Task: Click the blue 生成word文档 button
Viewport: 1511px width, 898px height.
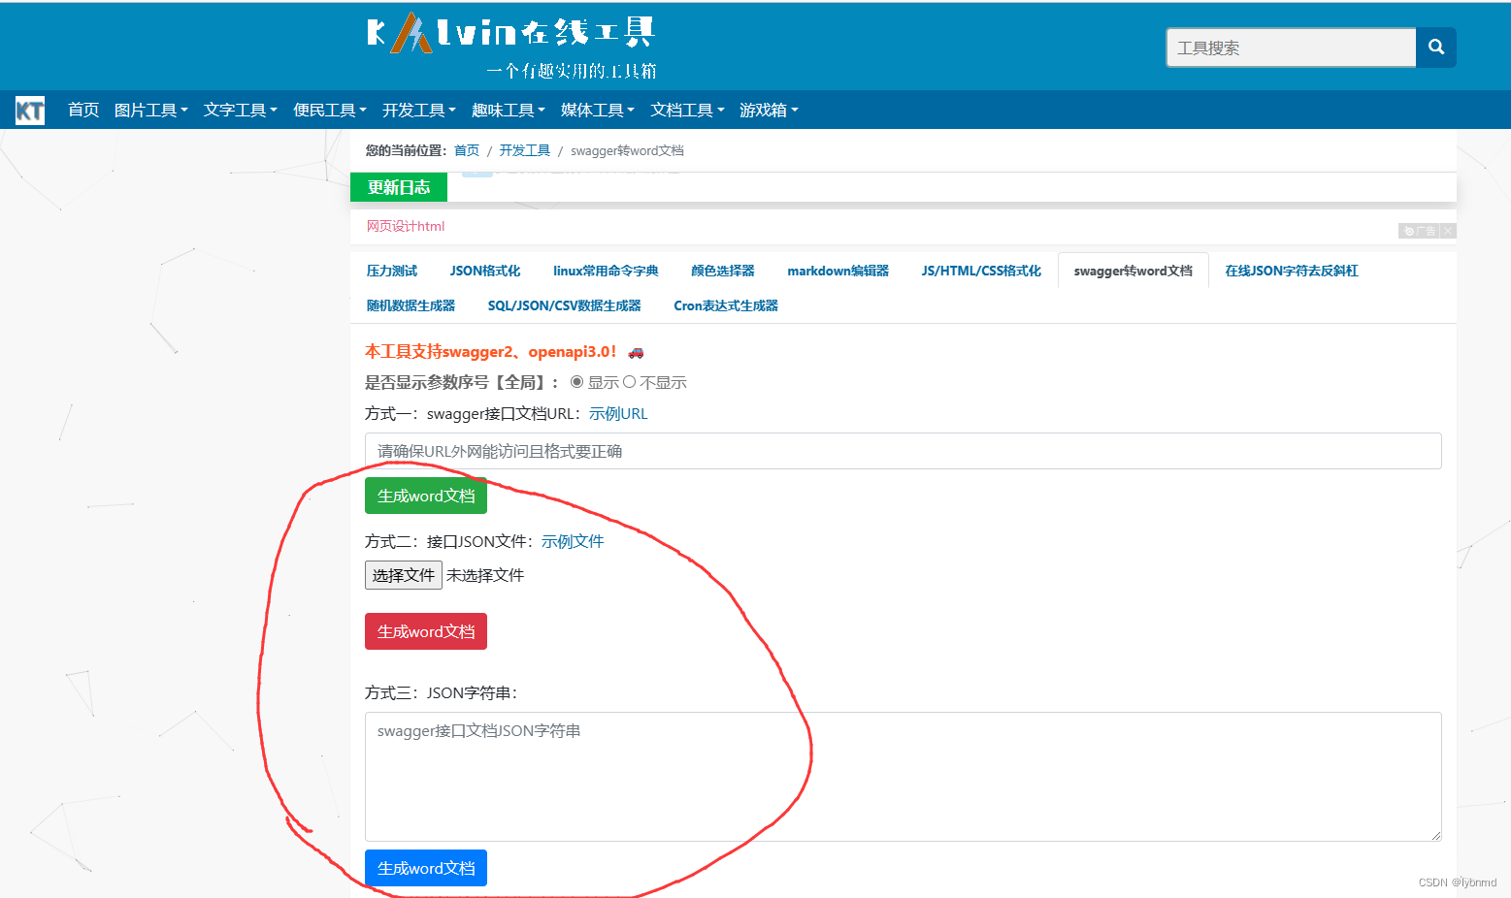Action: click(426, 868)
